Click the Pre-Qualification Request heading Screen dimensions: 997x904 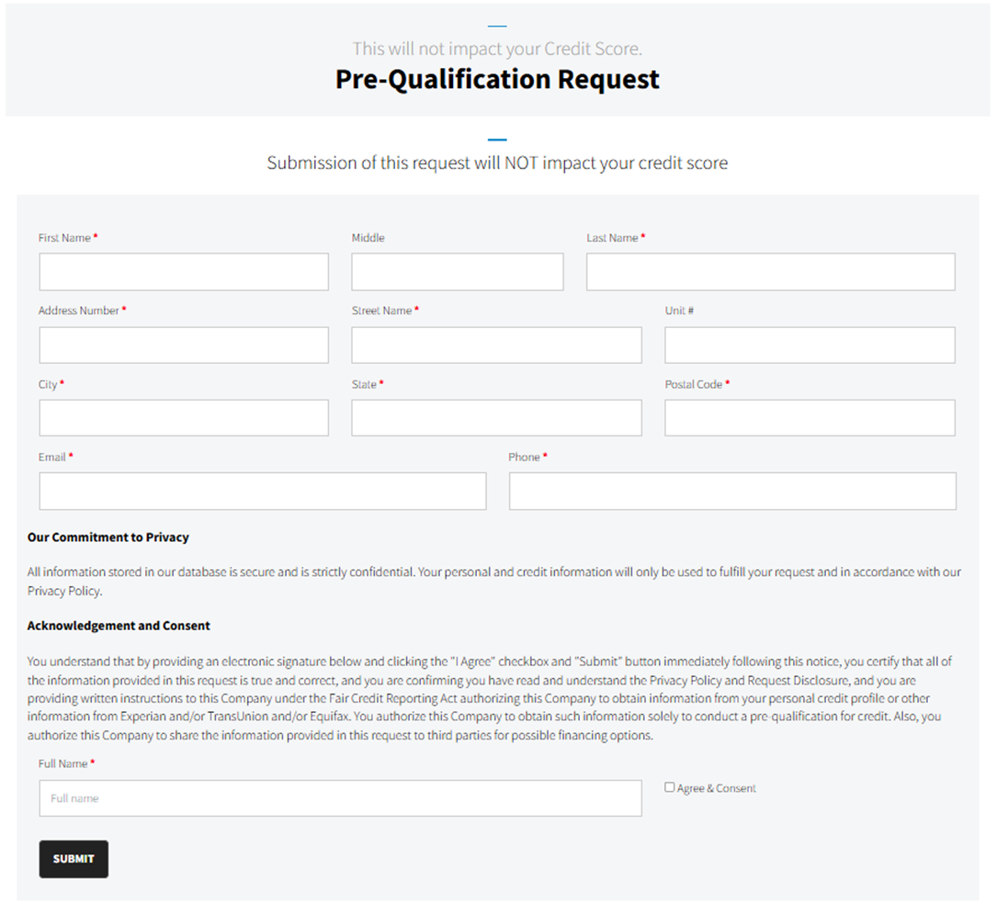coord(497,80)
